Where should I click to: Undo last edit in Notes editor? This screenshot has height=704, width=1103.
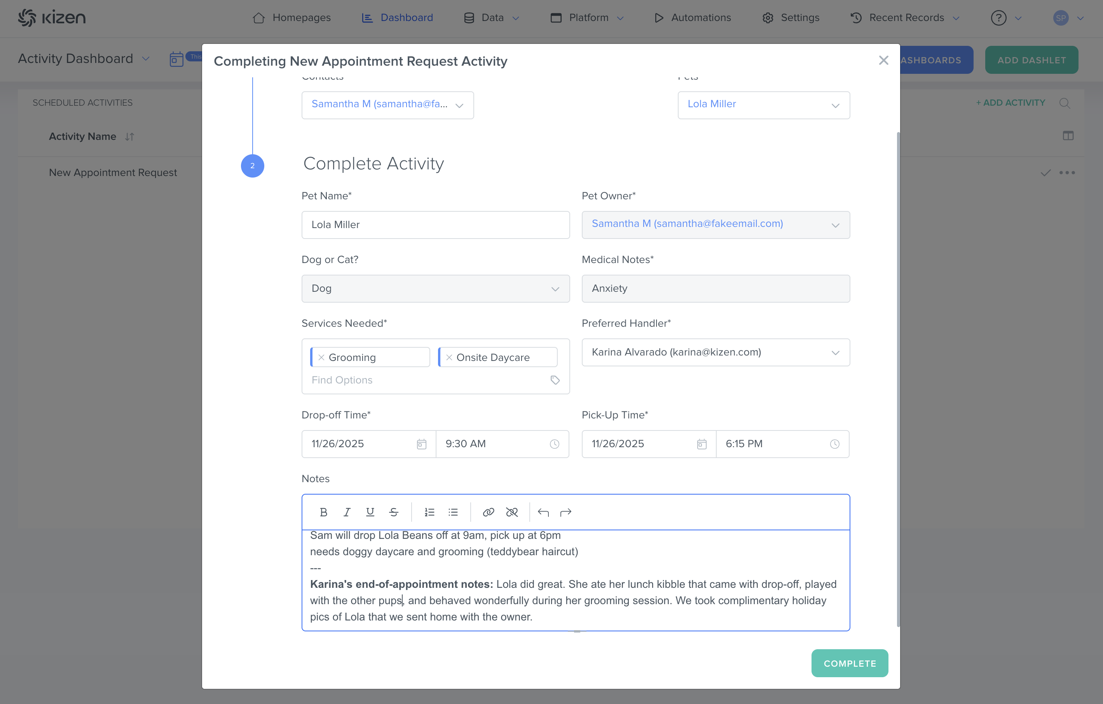click(543, 512)
